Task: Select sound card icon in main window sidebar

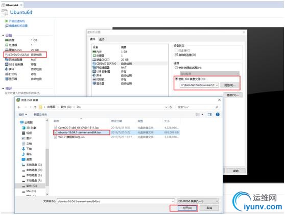Action: pyautogui.click(x=7, y=69)
